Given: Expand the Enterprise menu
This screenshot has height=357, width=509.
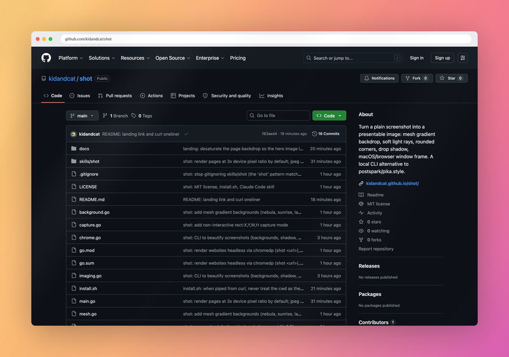Looking at the screenshot, I should click(x=210, y=58).
